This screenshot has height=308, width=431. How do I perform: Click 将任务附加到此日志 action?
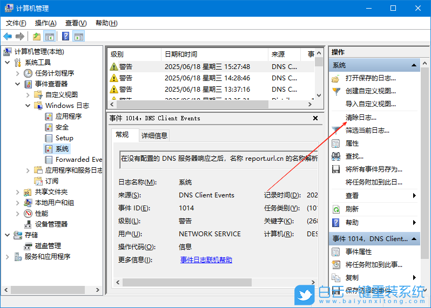[x=374, y=182]
